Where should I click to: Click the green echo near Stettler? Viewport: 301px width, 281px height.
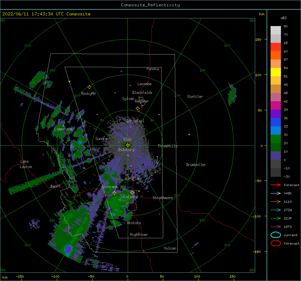pyautogui.click(x=232, y=94)
